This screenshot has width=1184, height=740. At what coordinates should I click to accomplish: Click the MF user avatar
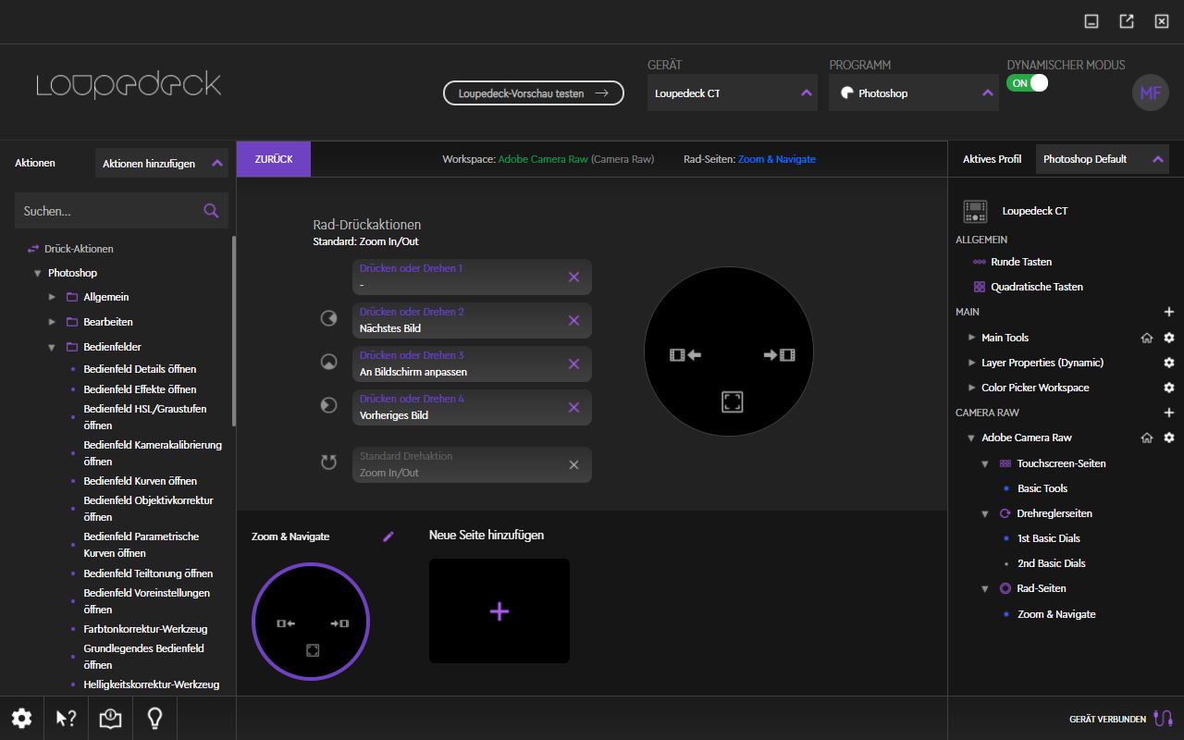pos(1151,92)
